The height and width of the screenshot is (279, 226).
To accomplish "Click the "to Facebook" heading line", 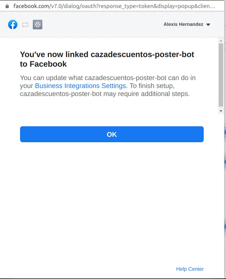I will click(x=43, y=64).
